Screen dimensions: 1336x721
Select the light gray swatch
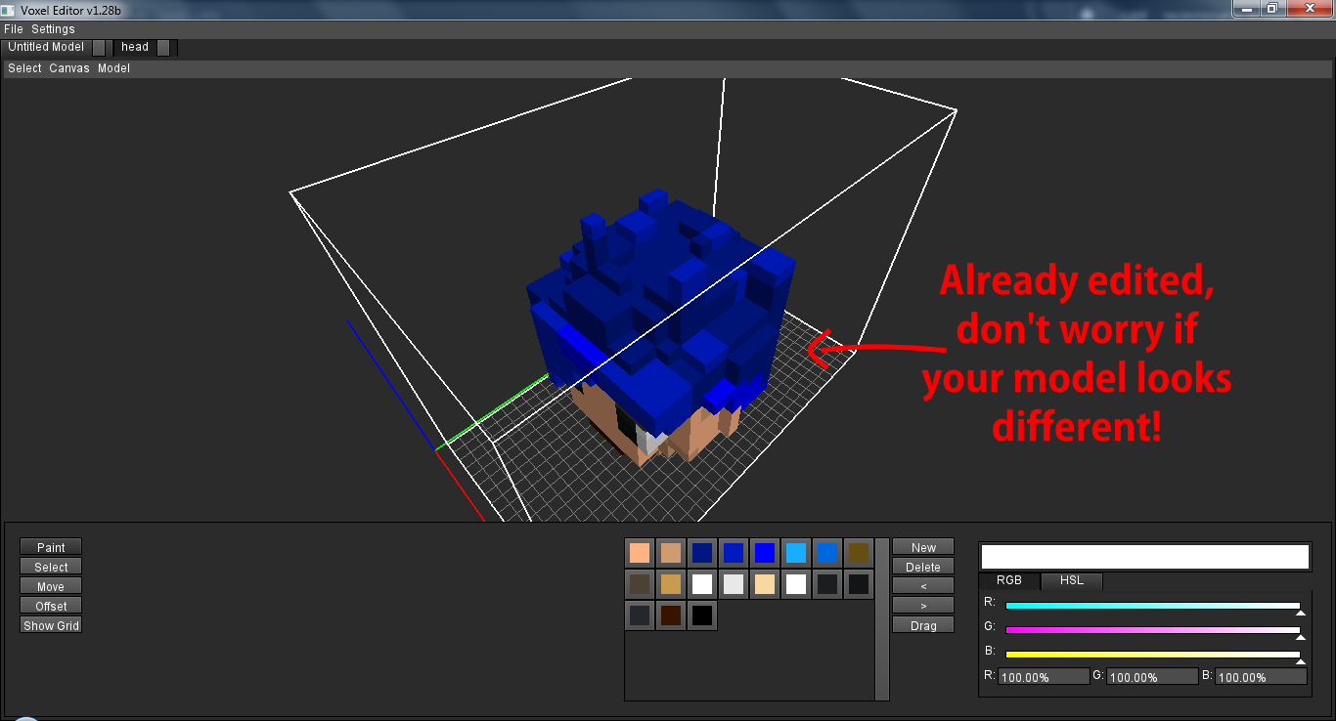pyautogui.click(x=734, y=584)
